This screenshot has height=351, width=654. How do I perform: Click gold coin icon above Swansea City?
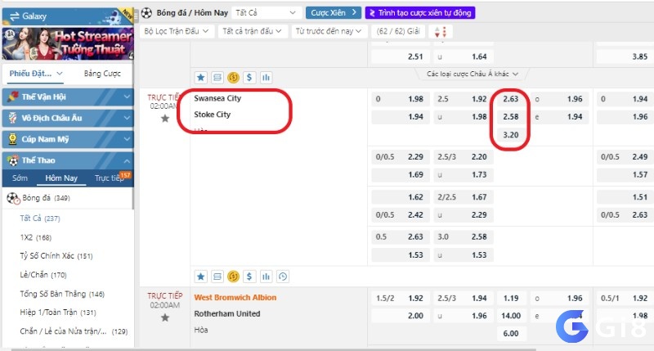233,77
